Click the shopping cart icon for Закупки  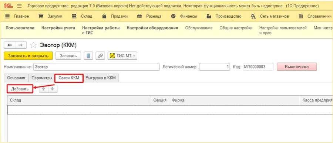pos(41,16)
